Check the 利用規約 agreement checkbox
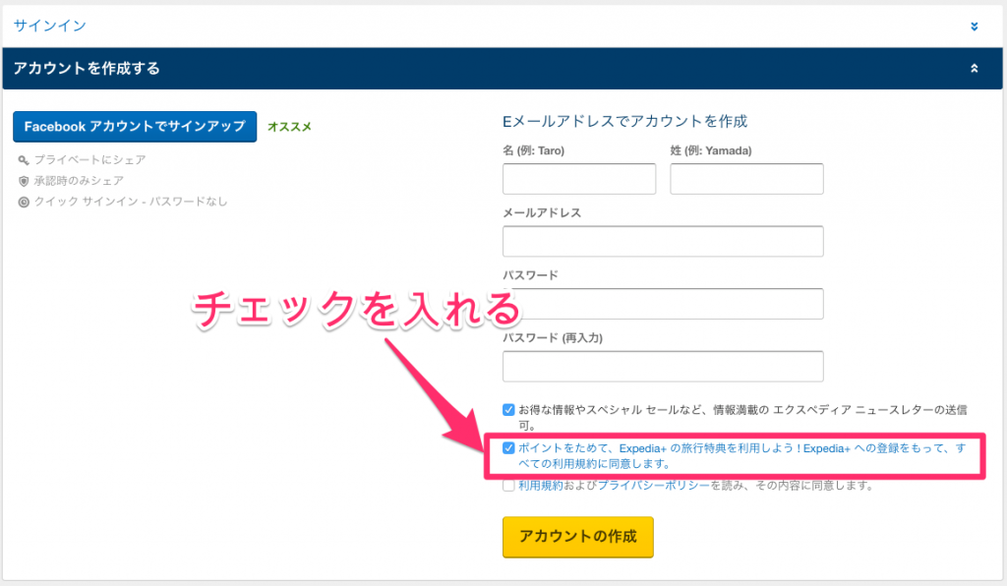The image size is (1007, 586). click(x=508, y=485)
